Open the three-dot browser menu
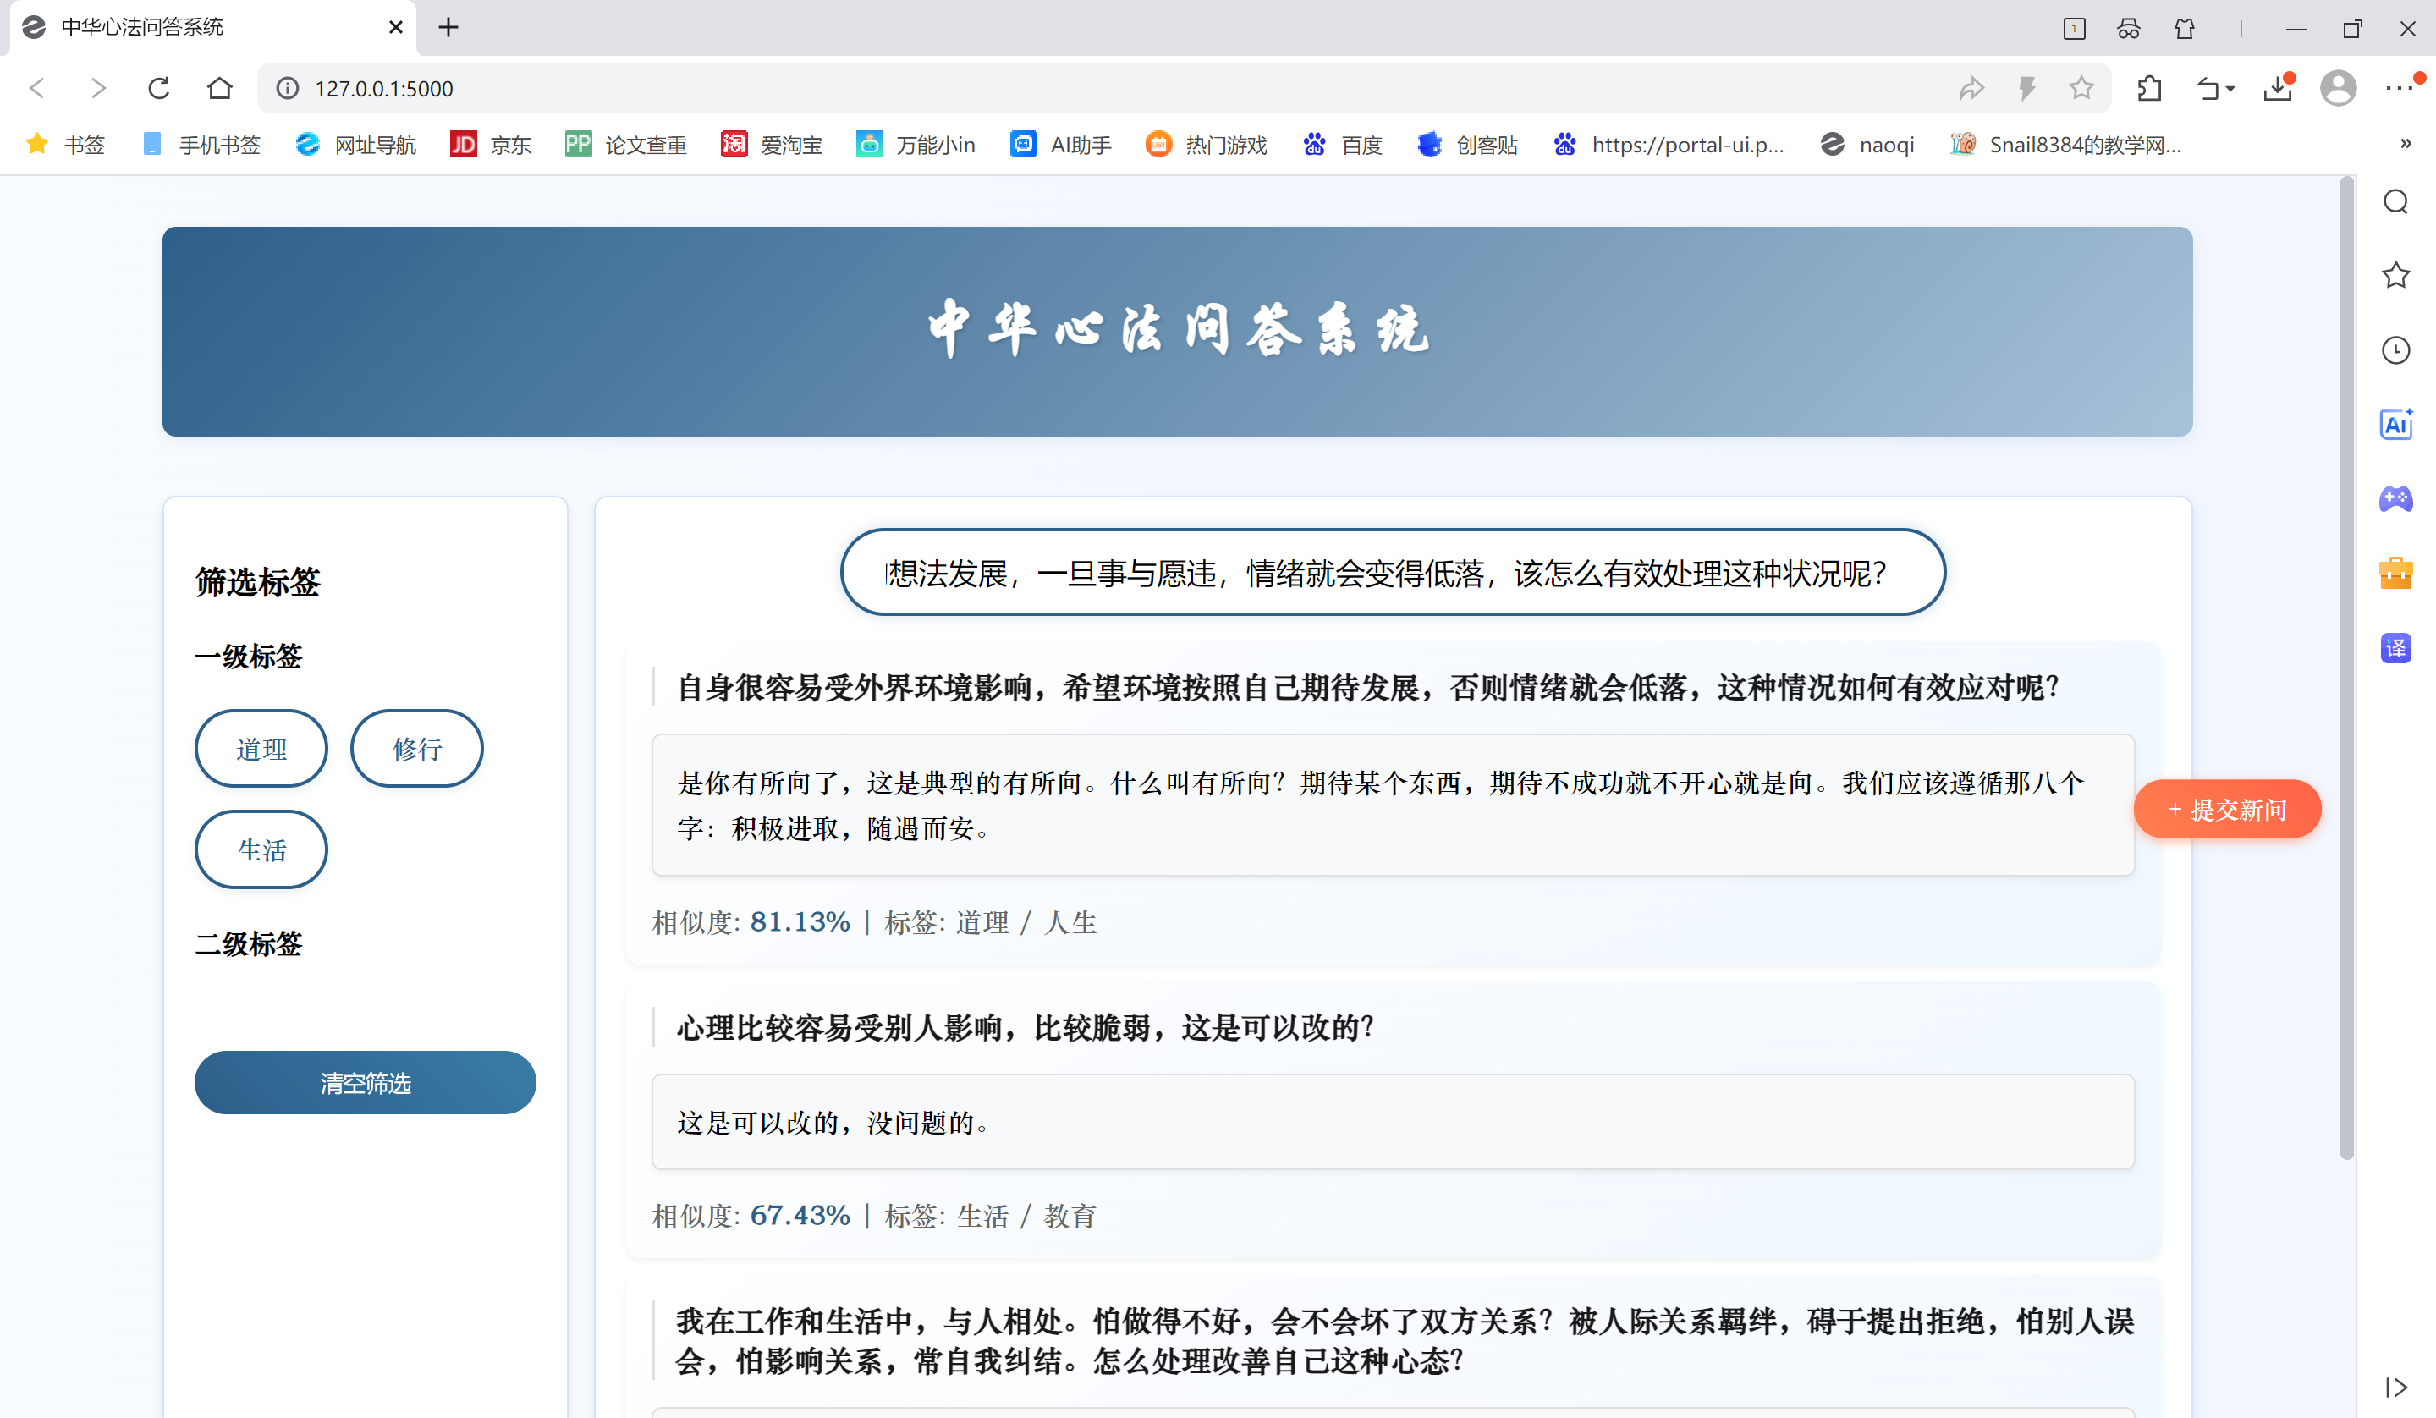Image resolution: width=2436 pixels, height=1418 pixels. point(2398,88)
